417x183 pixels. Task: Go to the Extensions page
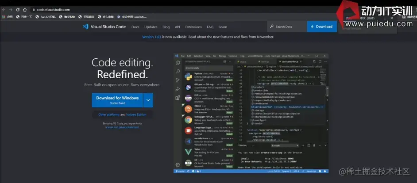pos(193,27)
